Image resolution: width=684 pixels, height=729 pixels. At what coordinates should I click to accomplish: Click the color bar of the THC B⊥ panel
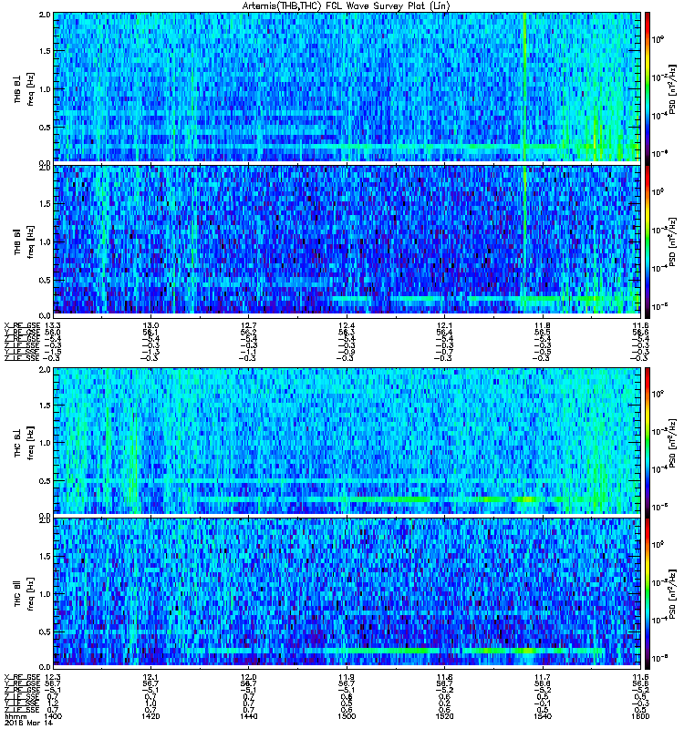[x=648, y=442]
